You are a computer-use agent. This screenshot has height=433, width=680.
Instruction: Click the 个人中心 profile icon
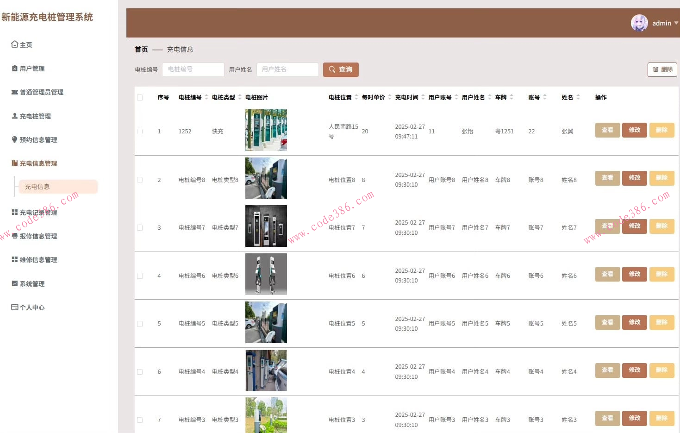coord(14,307)
